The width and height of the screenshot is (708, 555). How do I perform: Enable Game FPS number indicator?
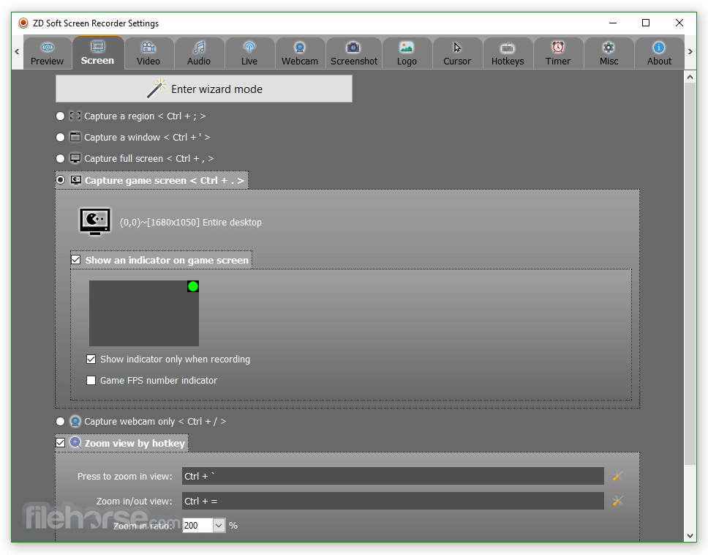click(x=91, y=381)
